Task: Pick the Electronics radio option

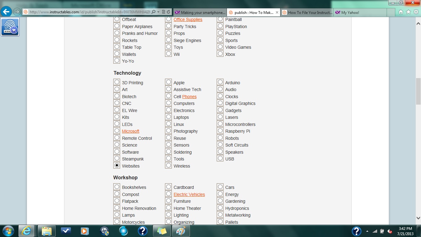Action: coord(168,110)
